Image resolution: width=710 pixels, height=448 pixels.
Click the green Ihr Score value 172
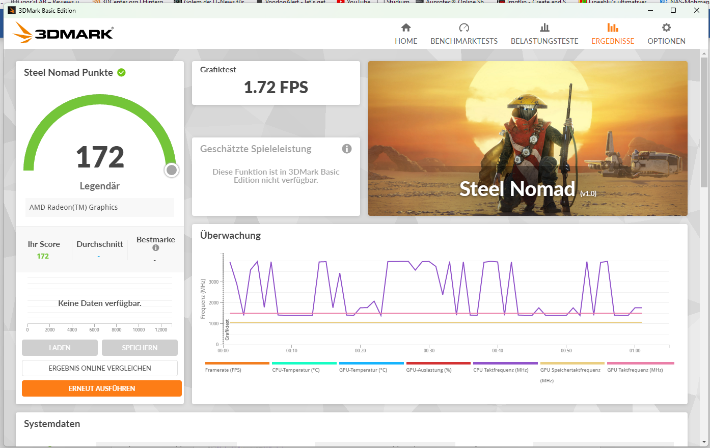(x=43, y=256)
